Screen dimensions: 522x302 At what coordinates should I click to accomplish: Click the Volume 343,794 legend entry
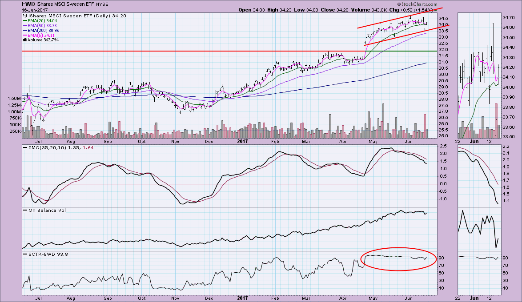pos(40,40)
